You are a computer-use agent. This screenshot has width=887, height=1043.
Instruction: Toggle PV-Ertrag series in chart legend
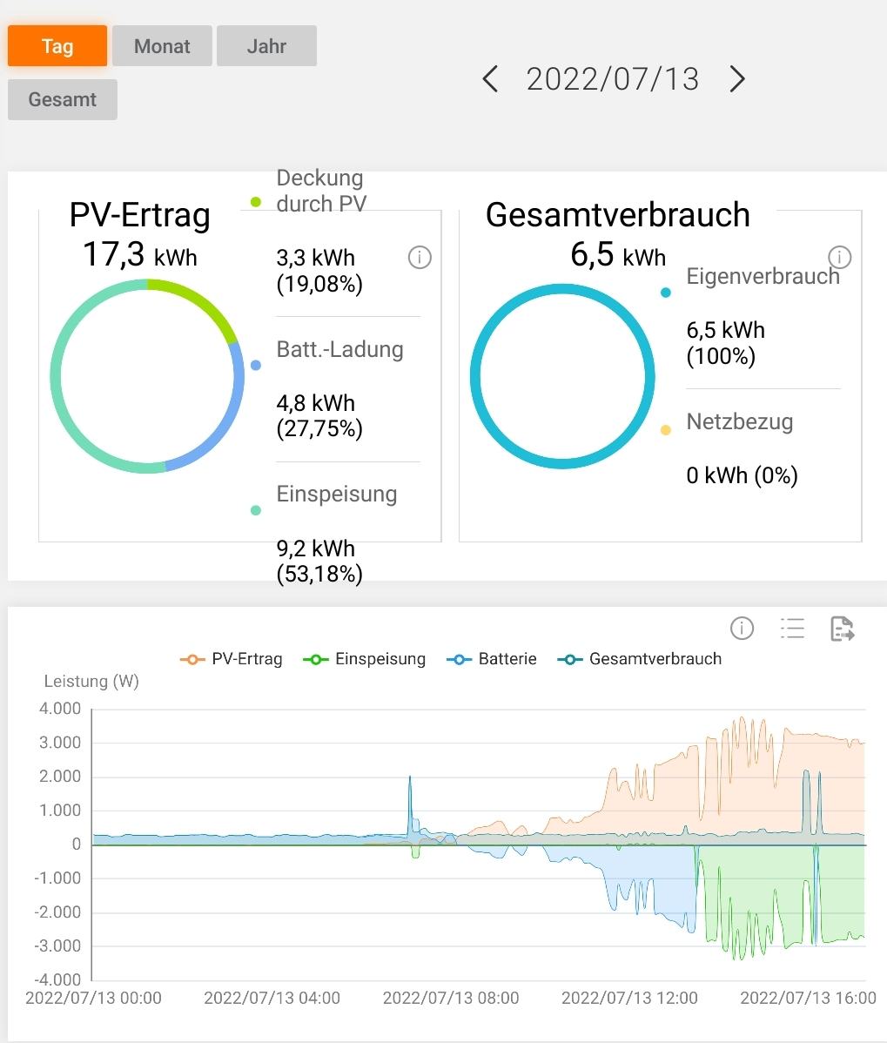232,659
